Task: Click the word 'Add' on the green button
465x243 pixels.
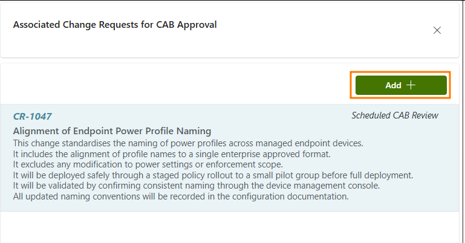Action: (393, 85)
